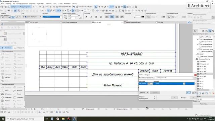Image resolution: width=215 pixels, height=121 pixels.
Task: Set text alignment to center
Action: pyautogui.click(x=112, y=17)
